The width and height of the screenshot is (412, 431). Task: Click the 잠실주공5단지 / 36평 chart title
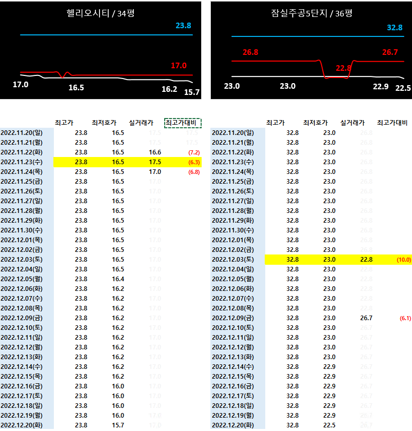click(x=311, y=13)
